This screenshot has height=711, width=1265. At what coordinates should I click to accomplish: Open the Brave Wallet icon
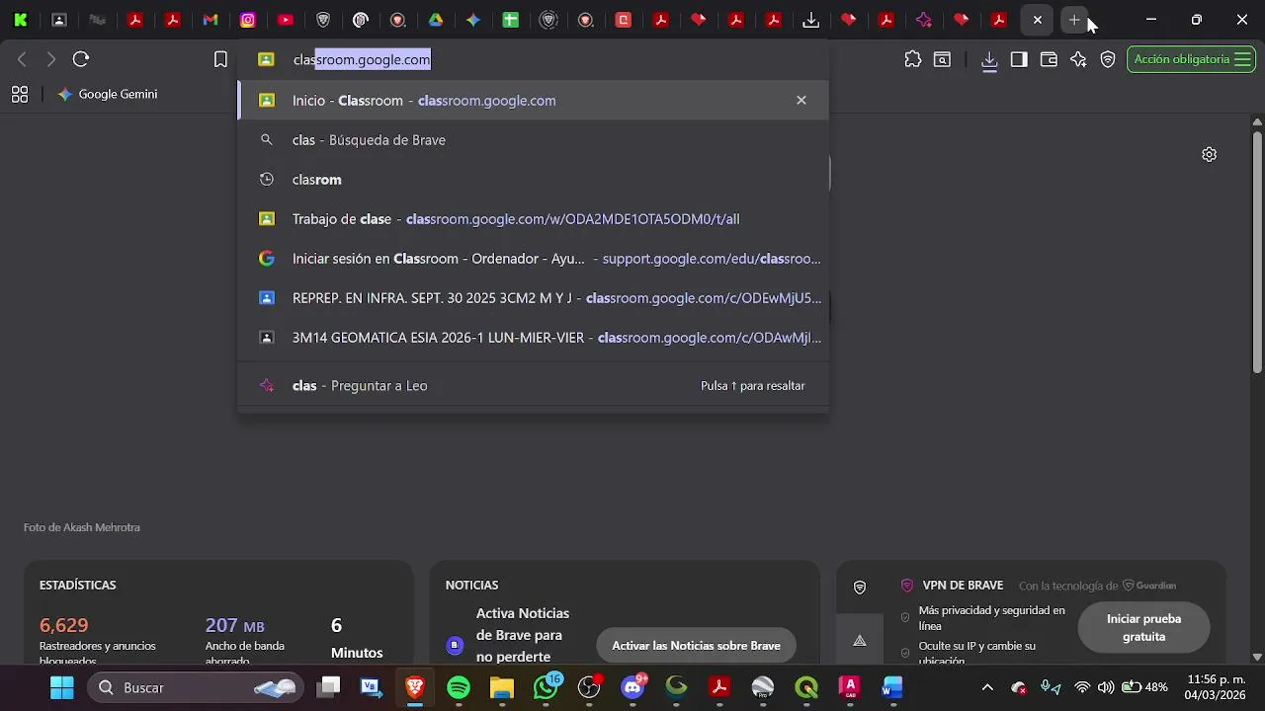[1049, 59]
